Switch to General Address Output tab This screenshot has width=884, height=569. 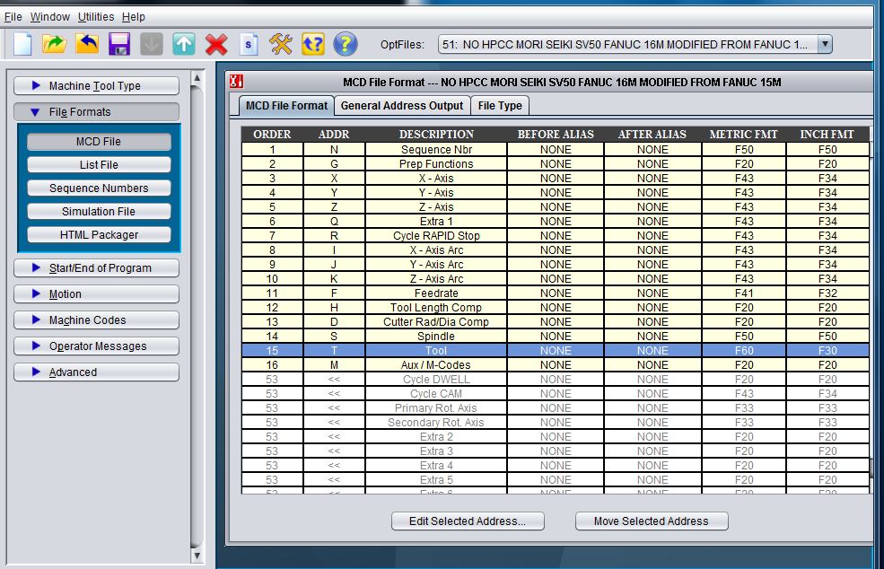tap(402, 106)
